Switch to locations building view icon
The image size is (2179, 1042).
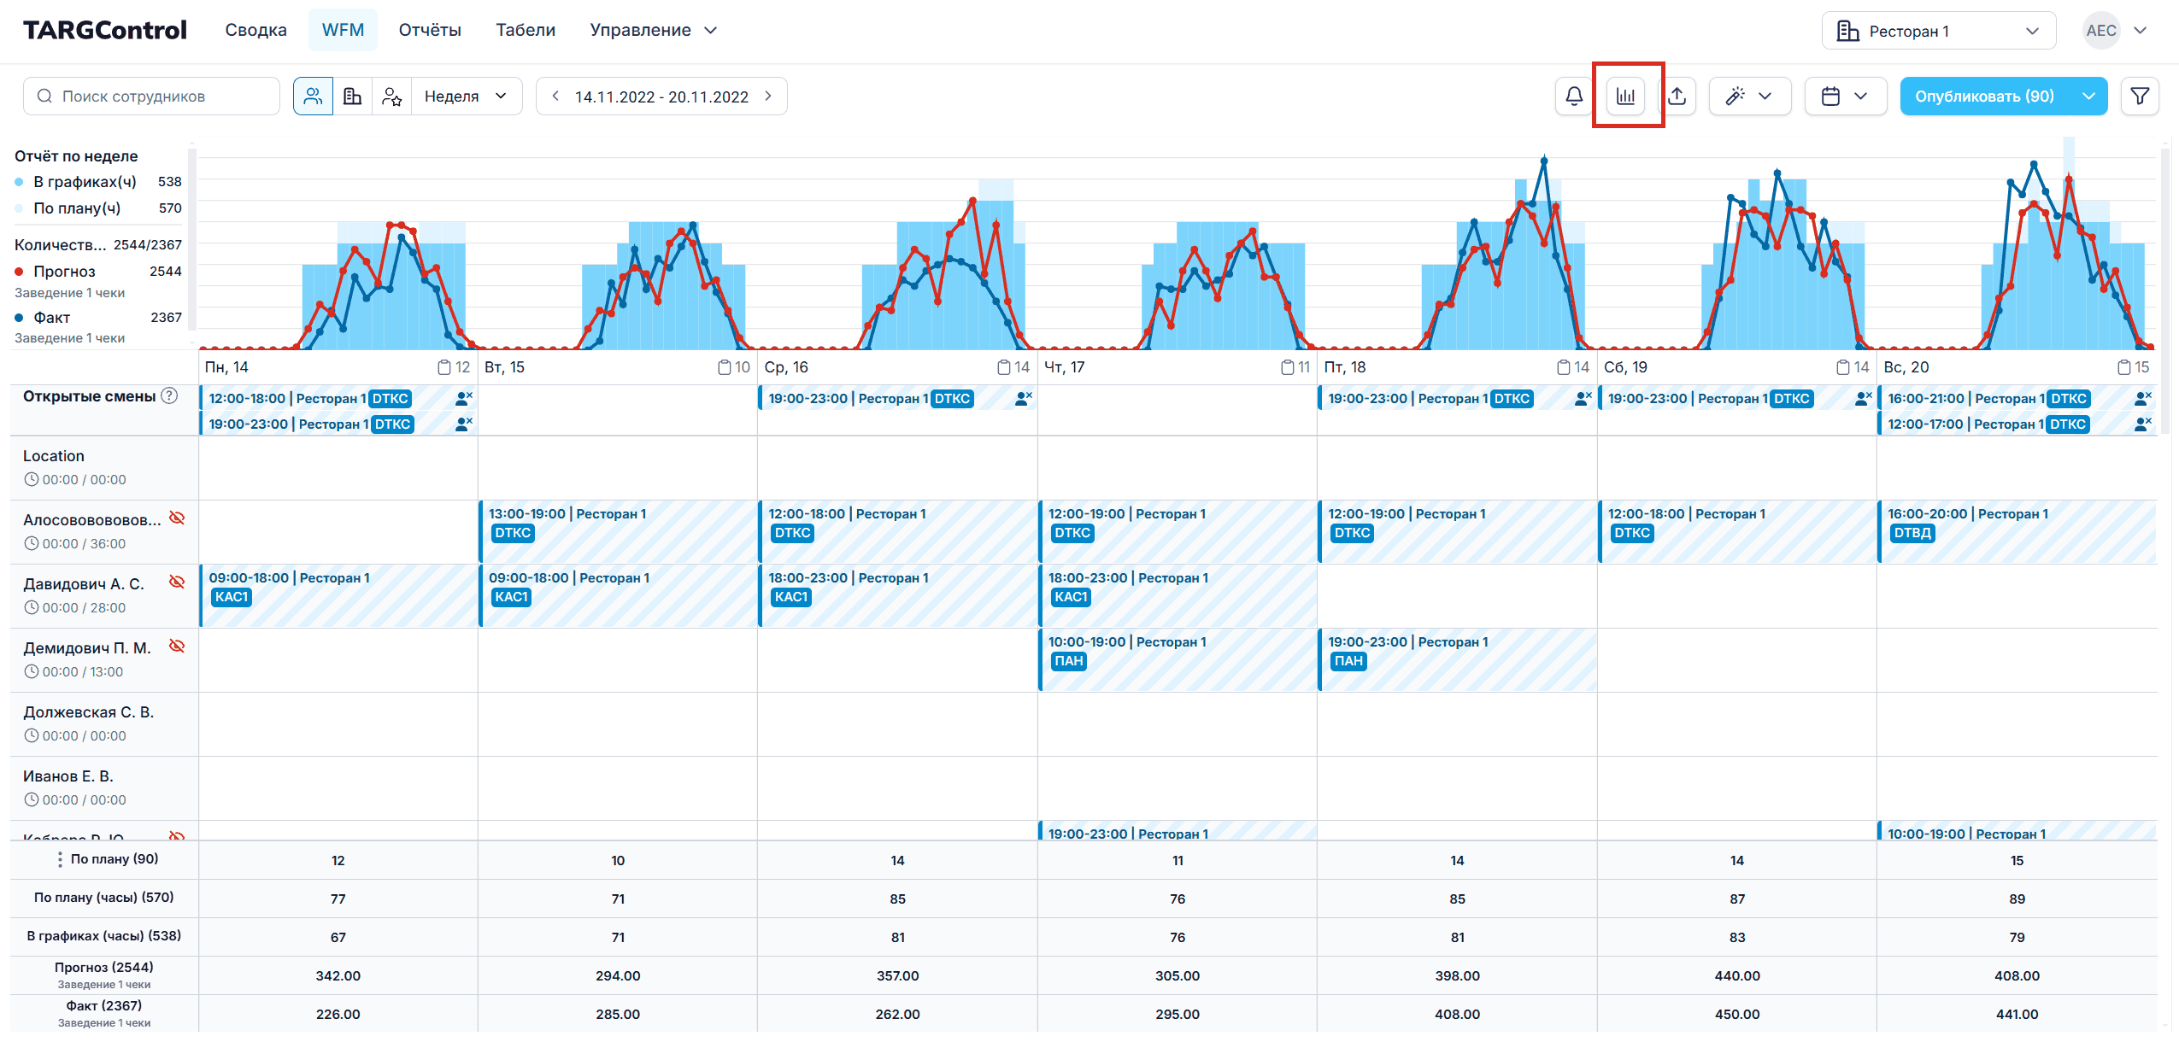(x=352, y=97)
